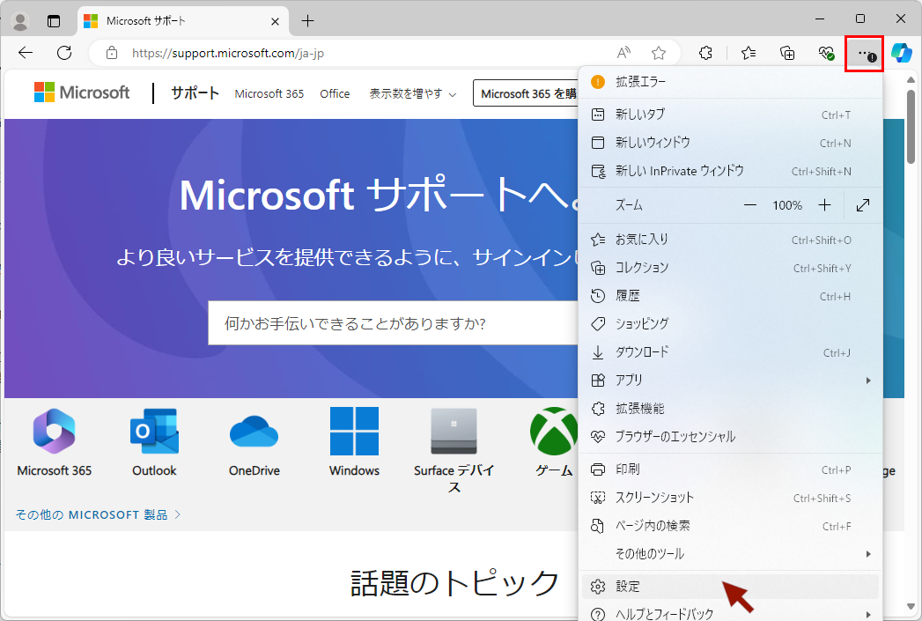Choose 新しい InPrivate ウィンドウ menu item
The image size is (922, 621).
pos(730,171)
